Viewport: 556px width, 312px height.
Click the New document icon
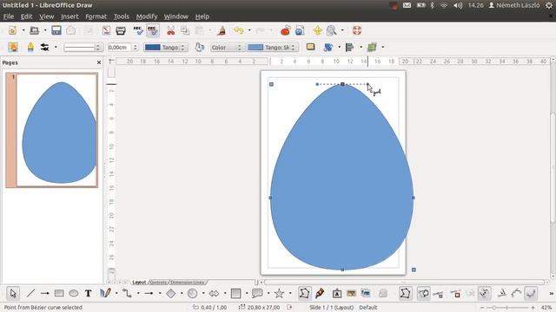13,30
